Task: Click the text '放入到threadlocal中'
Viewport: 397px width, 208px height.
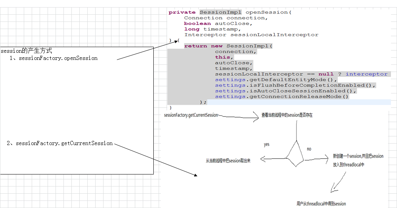Action: tap(348, 165)
